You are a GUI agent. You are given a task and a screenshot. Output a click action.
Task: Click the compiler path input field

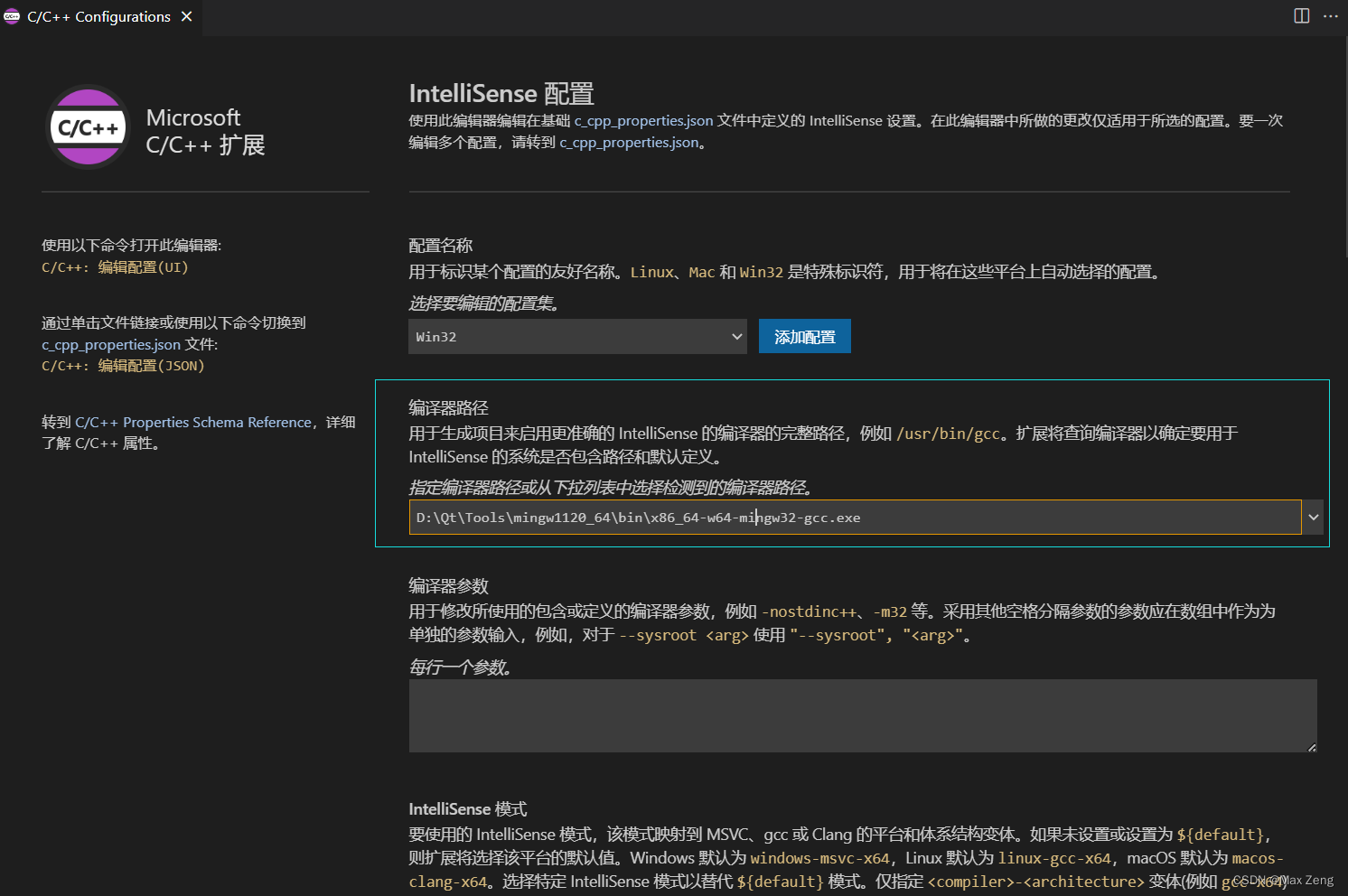click(x=855, y=518)
